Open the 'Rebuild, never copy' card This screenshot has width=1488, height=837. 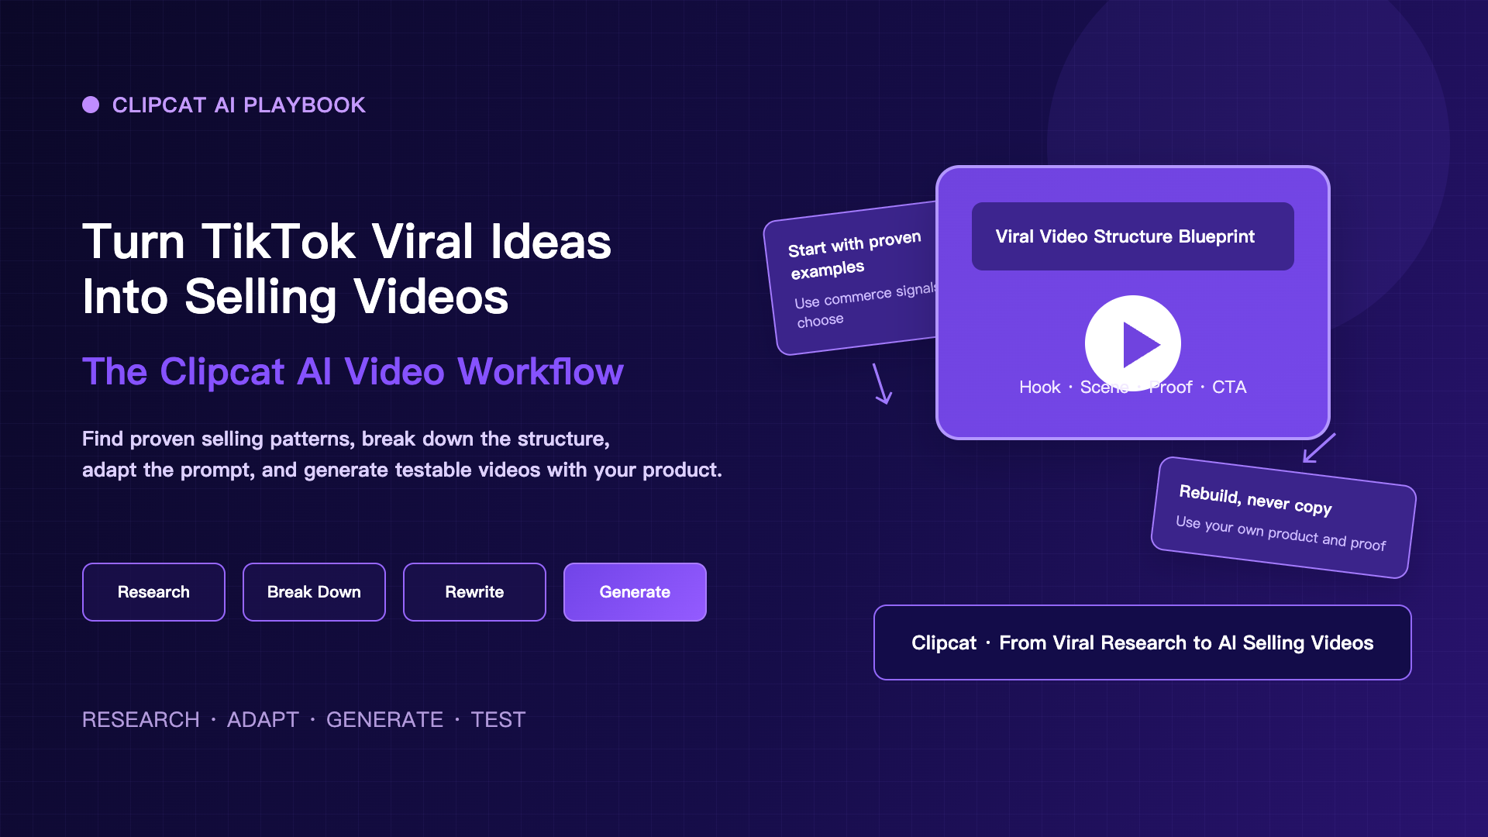pyautogui.click(x=1283, y=517)
